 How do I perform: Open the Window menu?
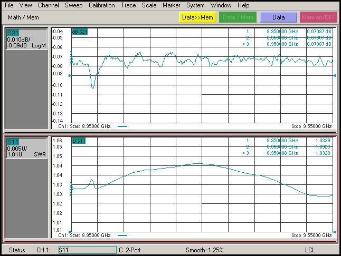221,5
